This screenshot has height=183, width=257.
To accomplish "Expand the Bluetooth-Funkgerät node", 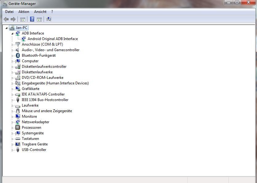I will (12, 56).
